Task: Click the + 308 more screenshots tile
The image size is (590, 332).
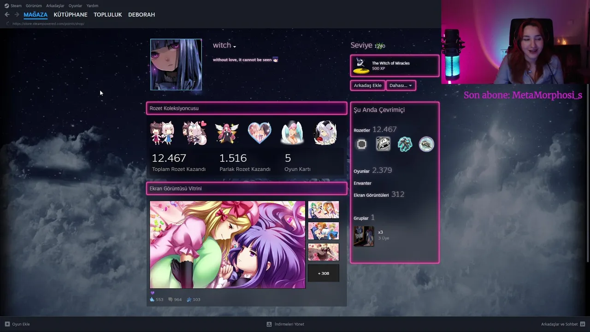Action: [324, 273]
